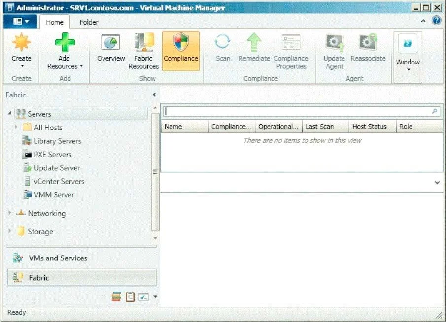
Task: Select Update Server node
Action: coord(51,168)
